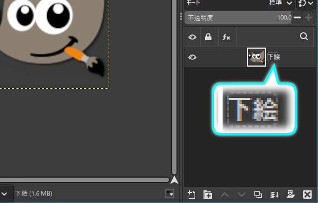
Task: Open the status bar zoom dropdown
Action: tap(5, 193)
